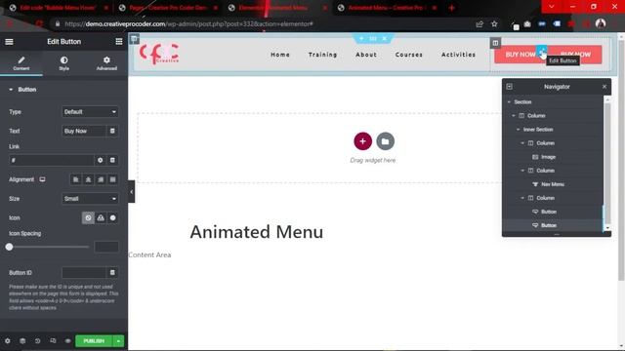Set alignment to justified
Viewport: 625px width, 351px height.
pyautogui.click(x=113, y=179)
